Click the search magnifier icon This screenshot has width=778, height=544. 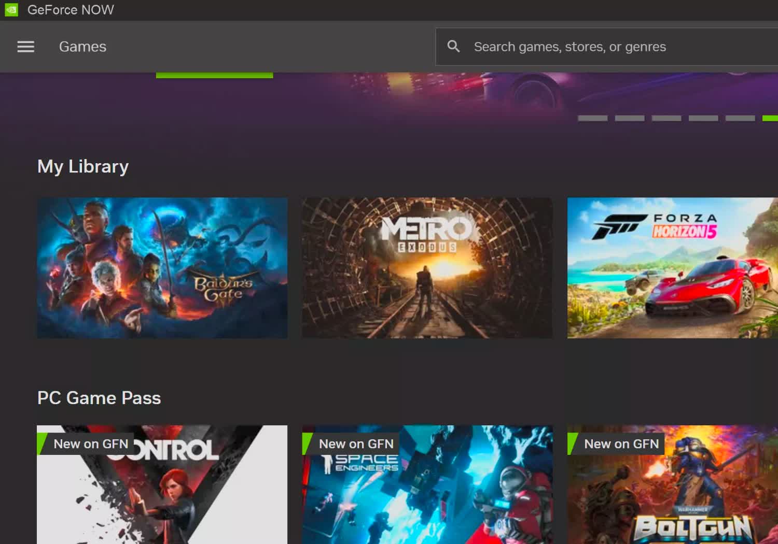click(x=454, y=47)
